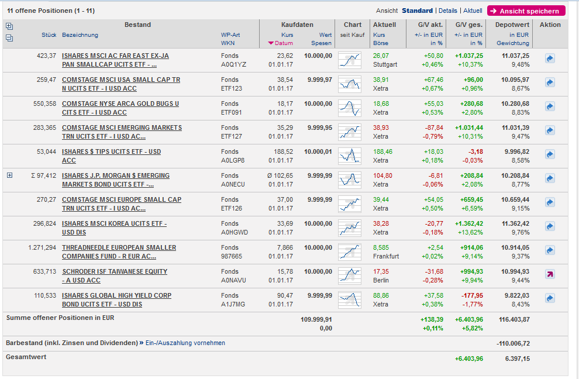Click action icon in iShares $ TIPS row

pos(550,154)
